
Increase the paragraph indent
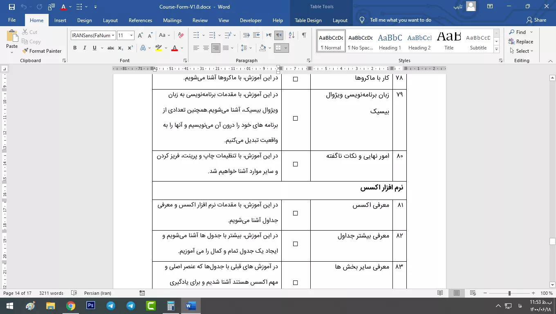point(256,36)
